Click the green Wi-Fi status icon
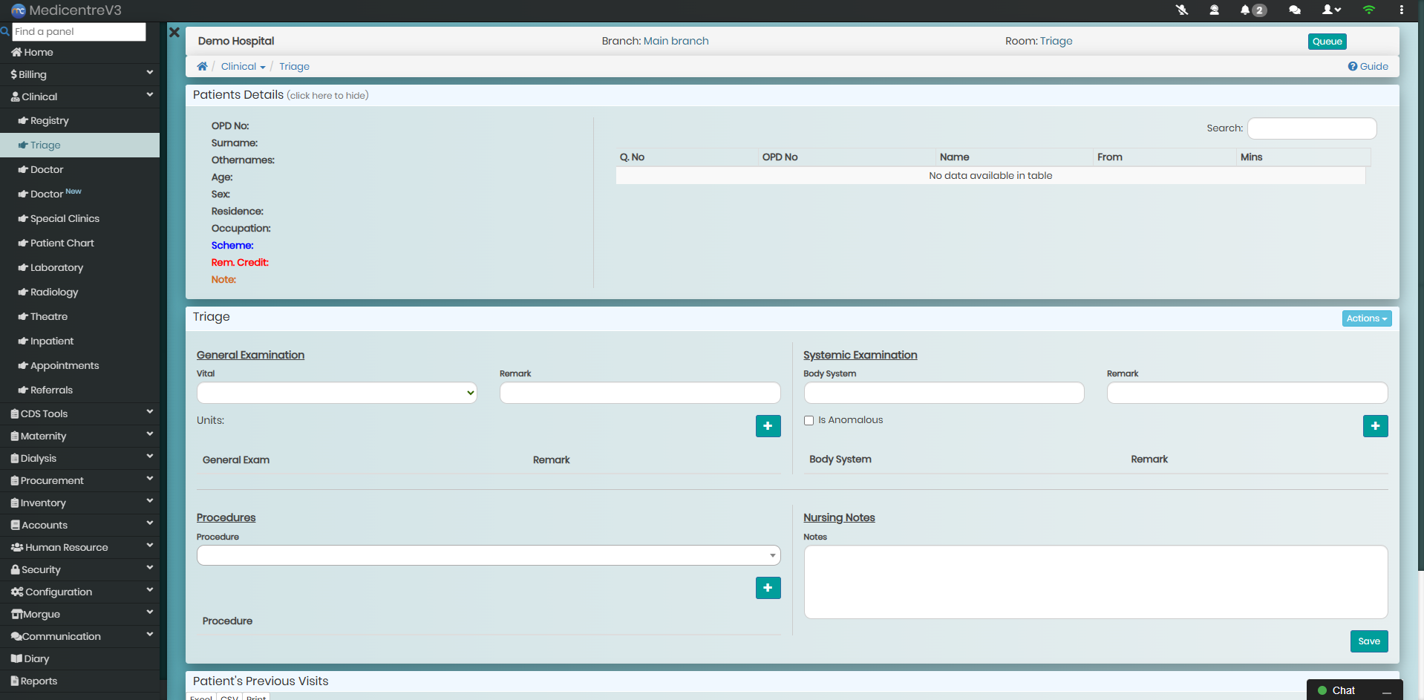 coord(1368,10)
